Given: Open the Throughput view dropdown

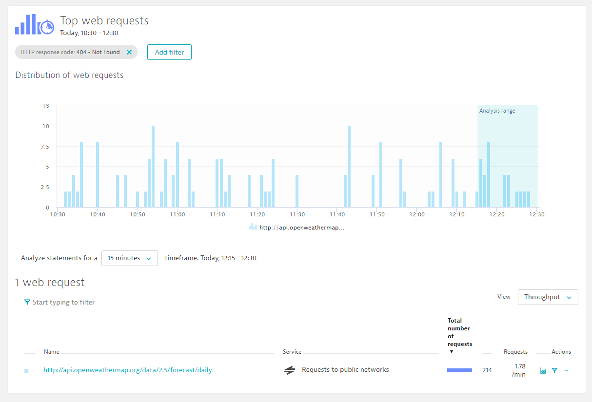Looking at the screenshot, I should (548, 297).
